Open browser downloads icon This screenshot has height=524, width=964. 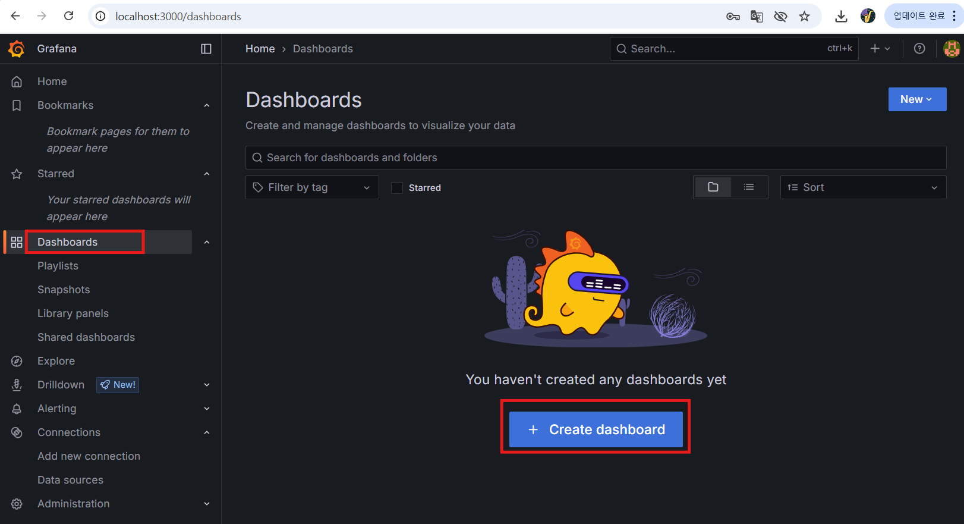841,17
